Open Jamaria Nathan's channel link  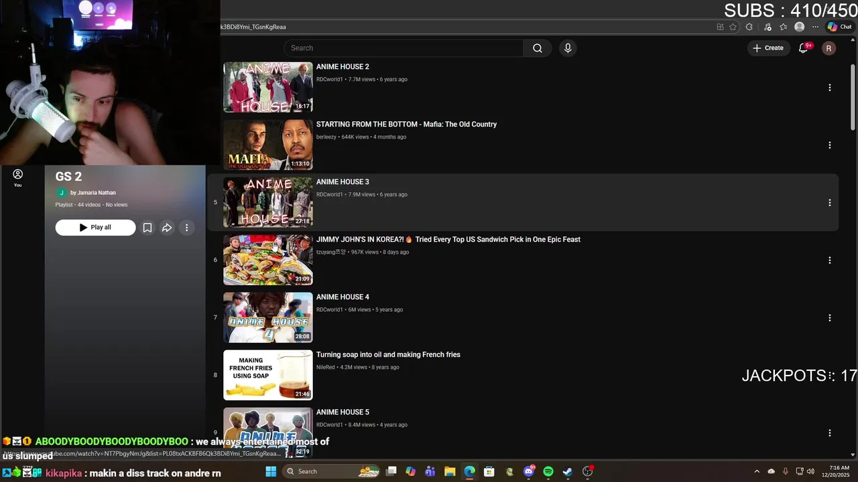point(93,193)
